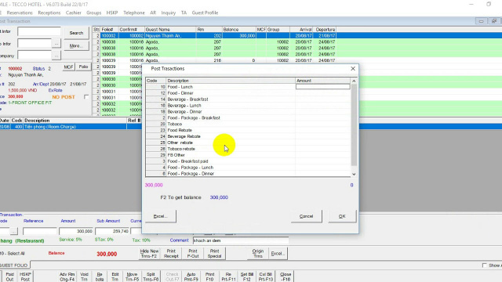The image size is (502, 282).
Task: Click the More... button
Action: point(76,45)
